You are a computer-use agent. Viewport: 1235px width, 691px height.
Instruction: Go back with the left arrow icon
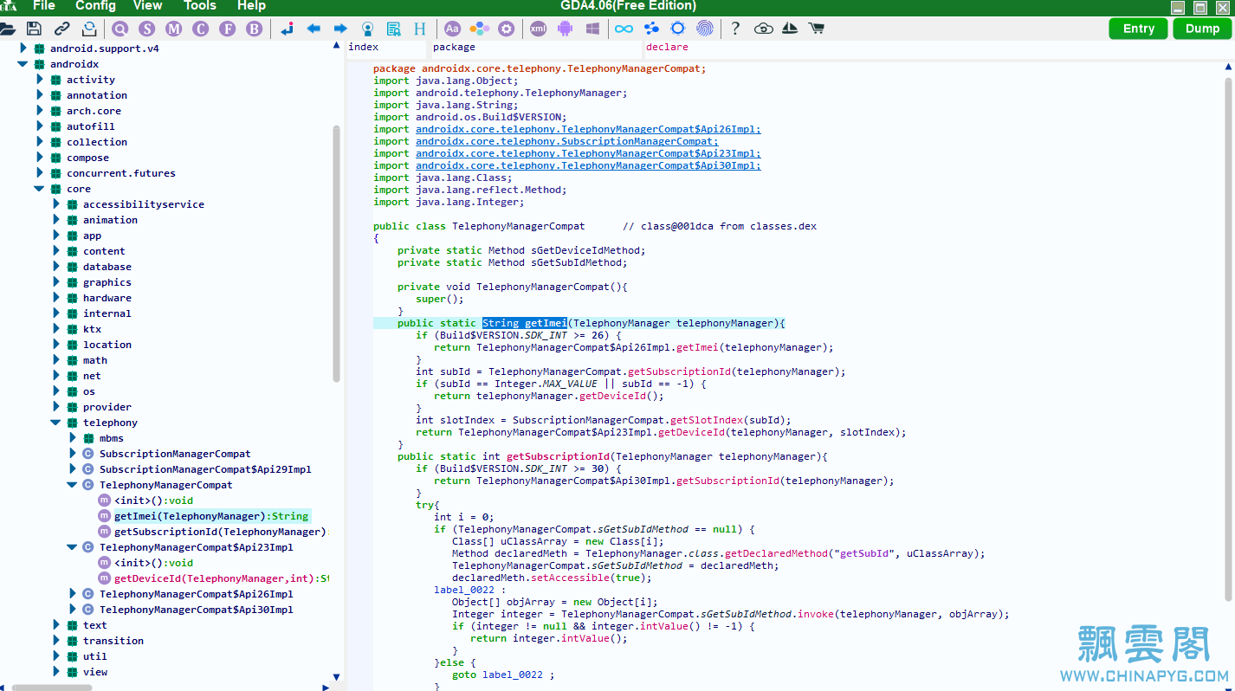[314, 29]
